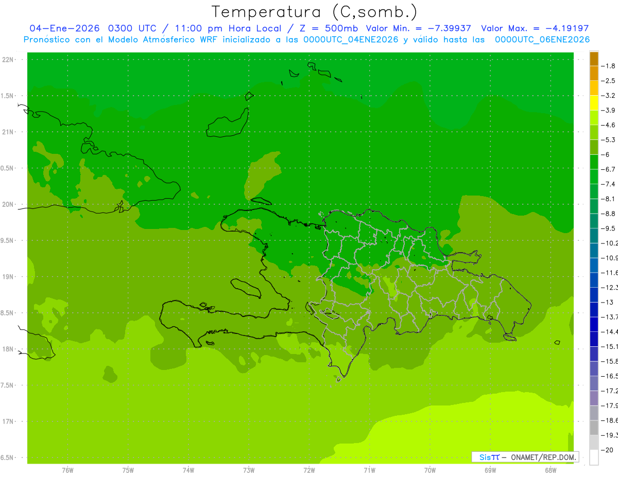618x477 pixels.
Task: Click the '20N' latitude label
Action: click(9, 204)
